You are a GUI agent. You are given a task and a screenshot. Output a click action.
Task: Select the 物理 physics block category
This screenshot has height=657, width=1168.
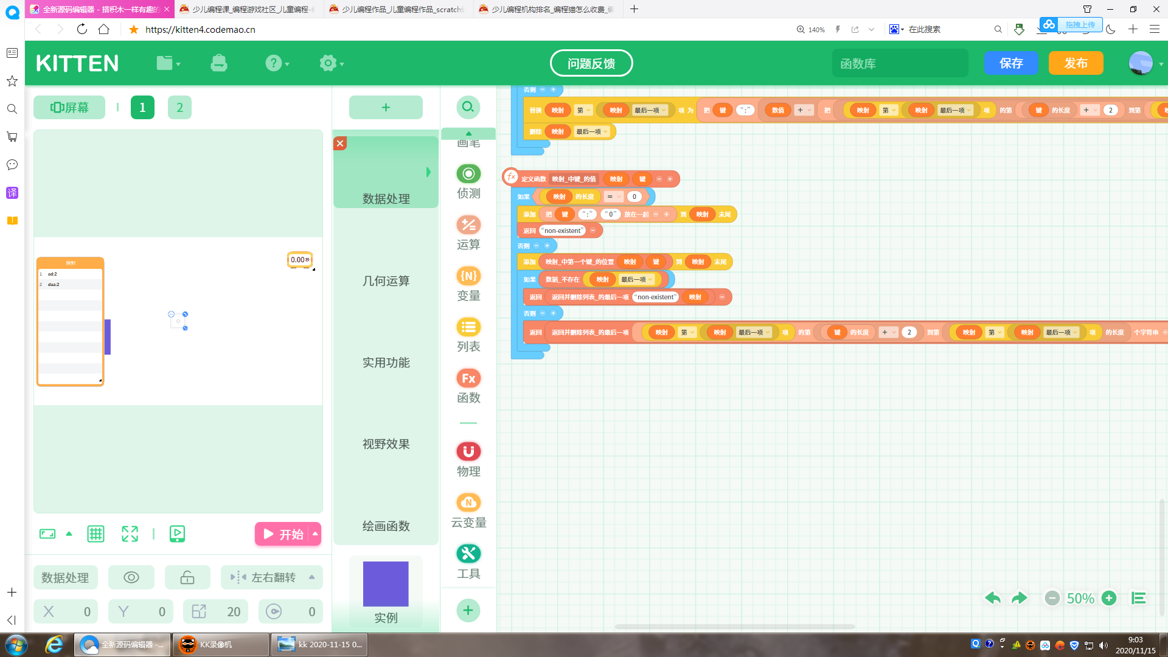(468, 460)
